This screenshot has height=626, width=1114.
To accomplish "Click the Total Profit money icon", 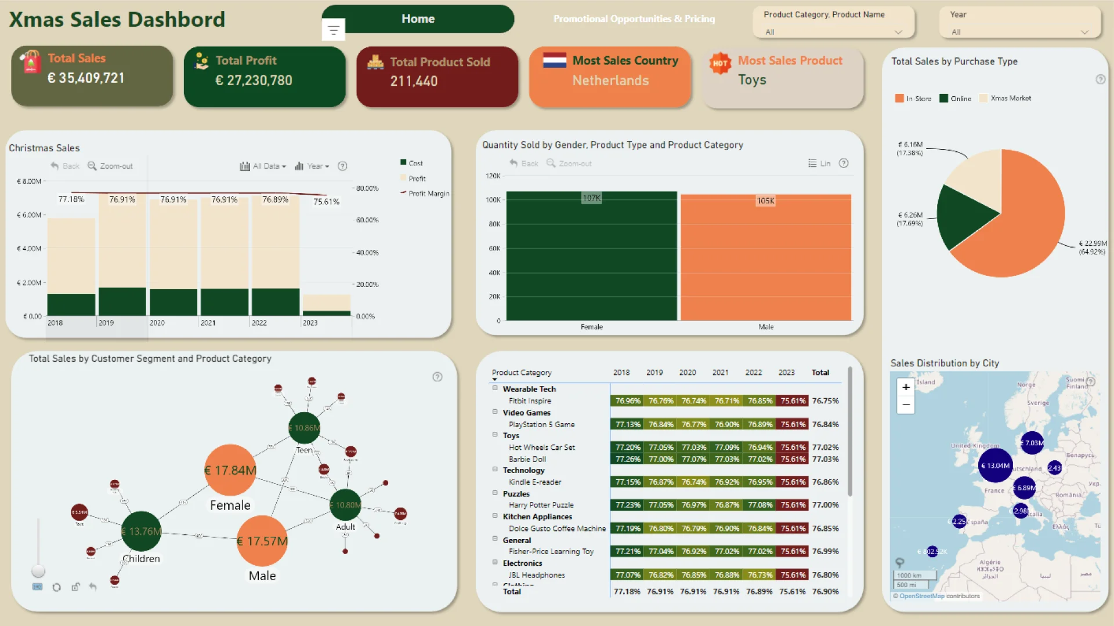I will (202, 61).
